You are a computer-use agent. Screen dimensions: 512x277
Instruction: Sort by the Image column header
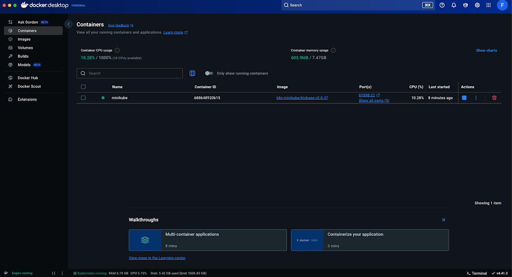pyautogui.click(x=282, y=87)
